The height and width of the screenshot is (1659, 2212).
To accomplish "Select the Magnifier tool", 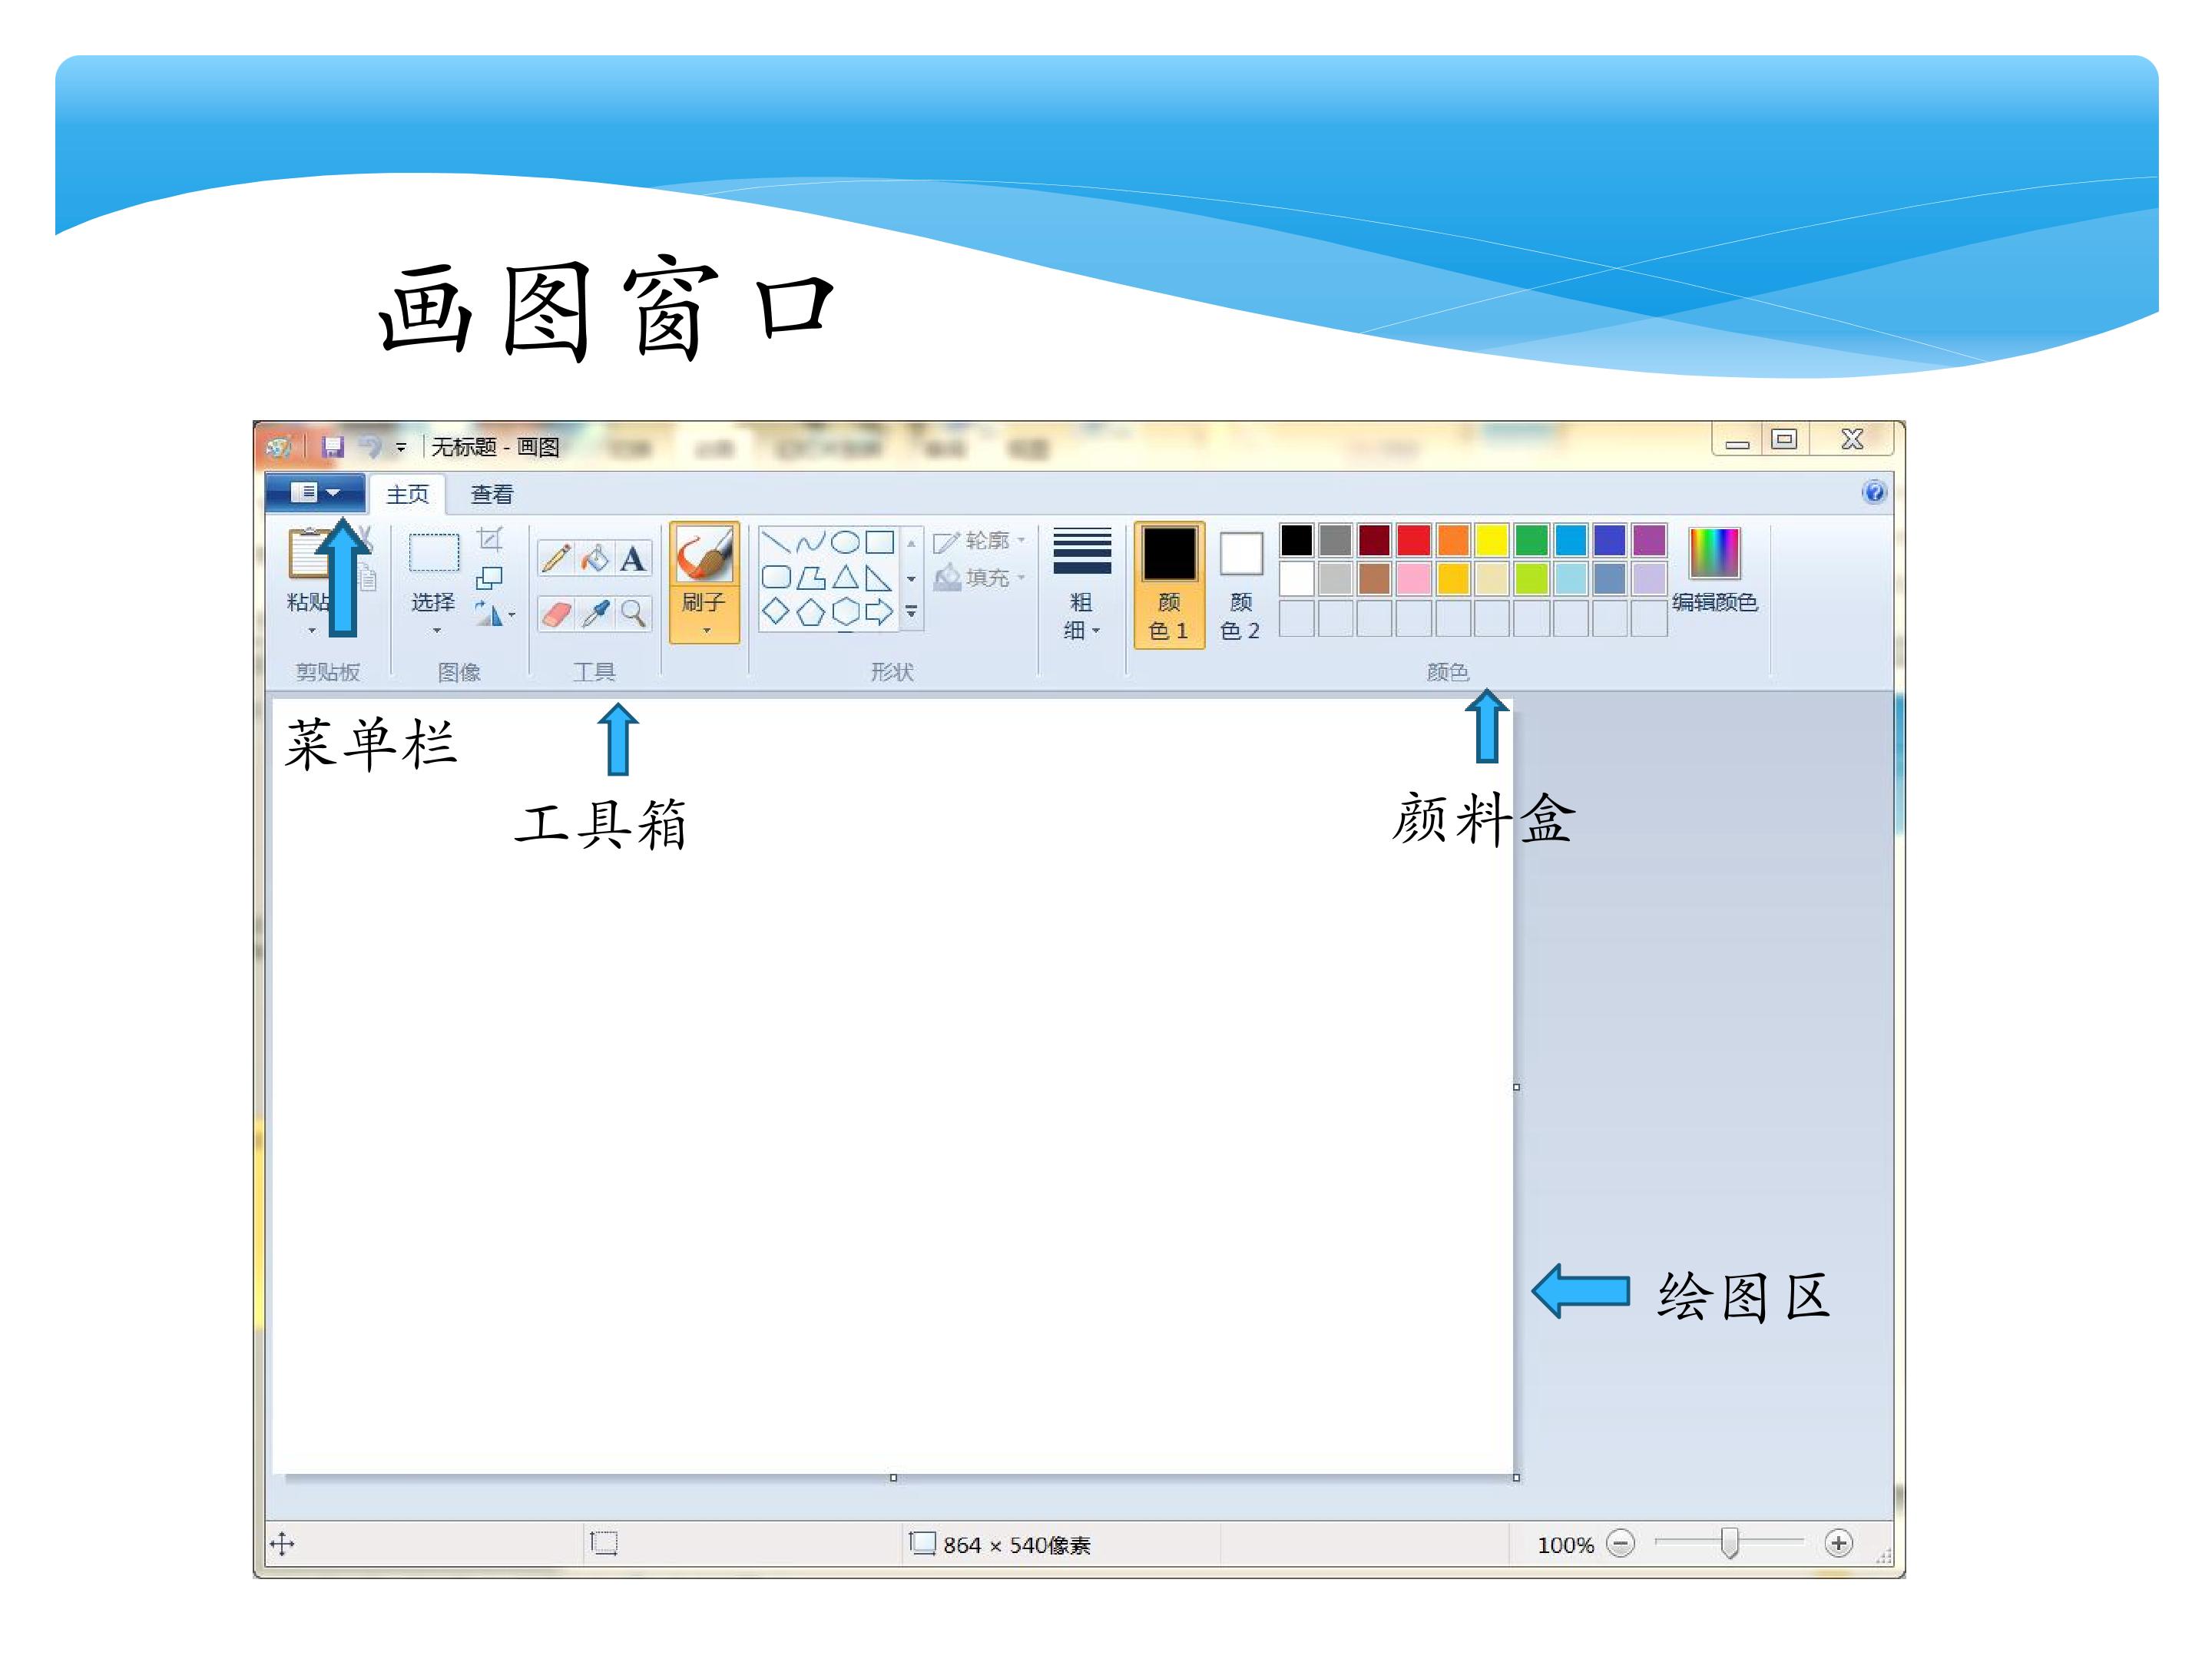I will [632, 612].
